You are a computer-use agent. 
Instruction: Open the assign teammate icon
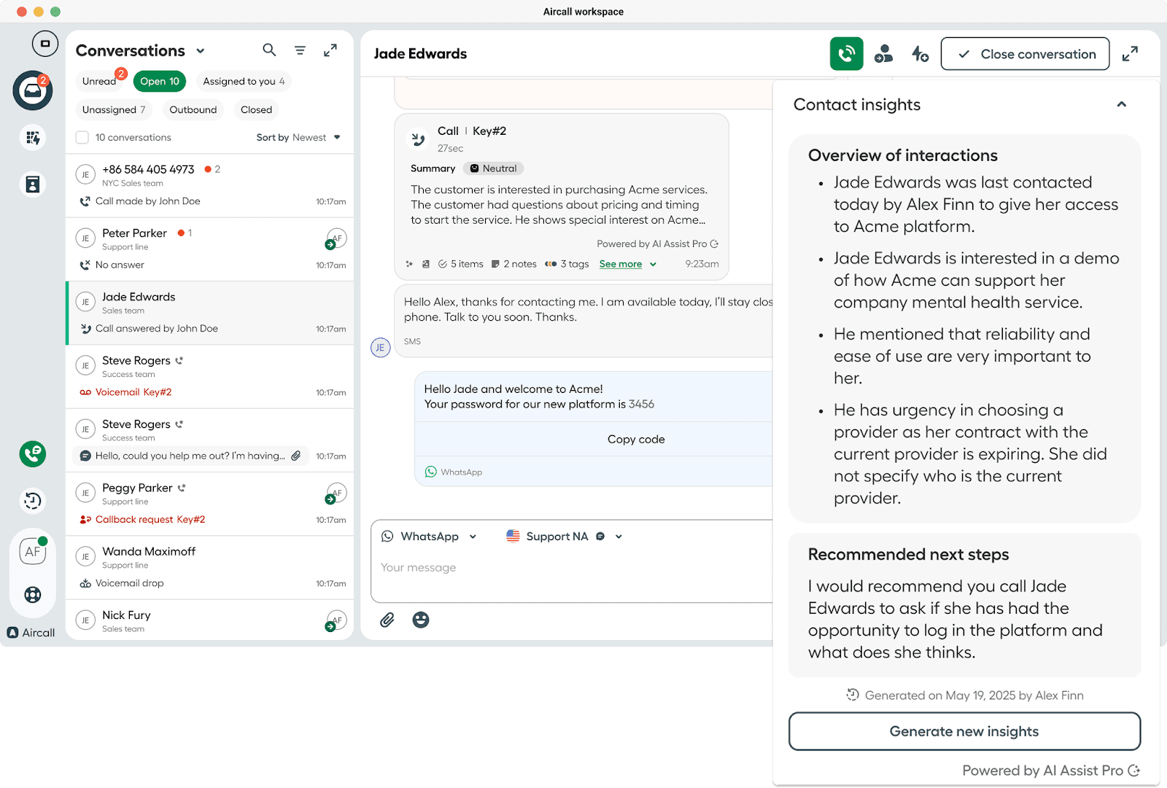pos(883,54)
